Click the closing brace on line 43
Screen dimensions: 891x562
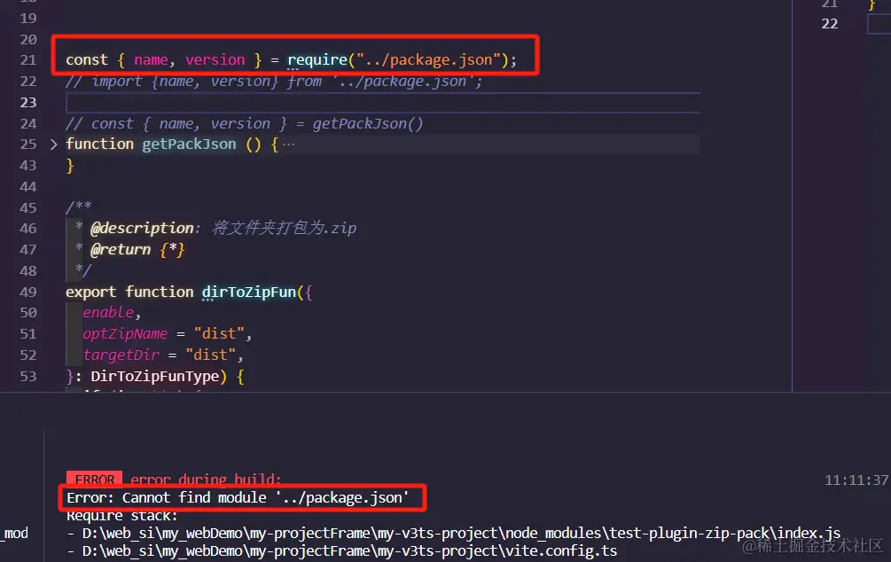point(70,166)
